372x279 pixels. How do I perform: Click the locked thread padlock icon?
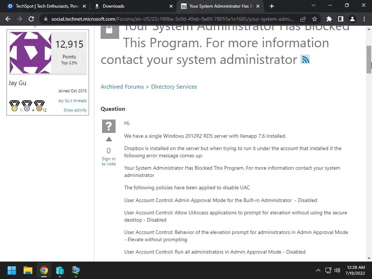pyautogui.click(x=110, y=32)
